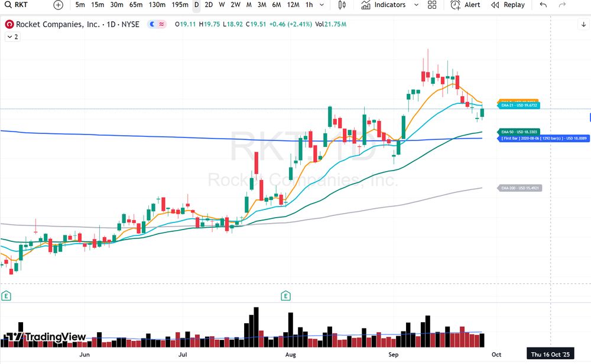The width and height of the screenshot is (591, 364).
Task: Select the 130m timeframe
Action: [157, 5]
